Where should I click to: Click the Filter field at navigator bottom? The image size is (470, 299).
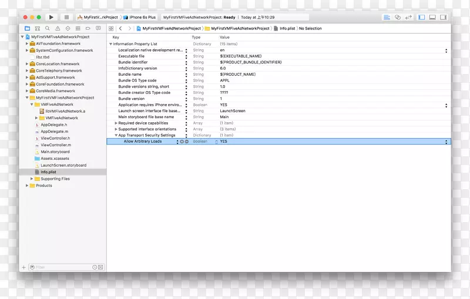(x=59, y=267)
